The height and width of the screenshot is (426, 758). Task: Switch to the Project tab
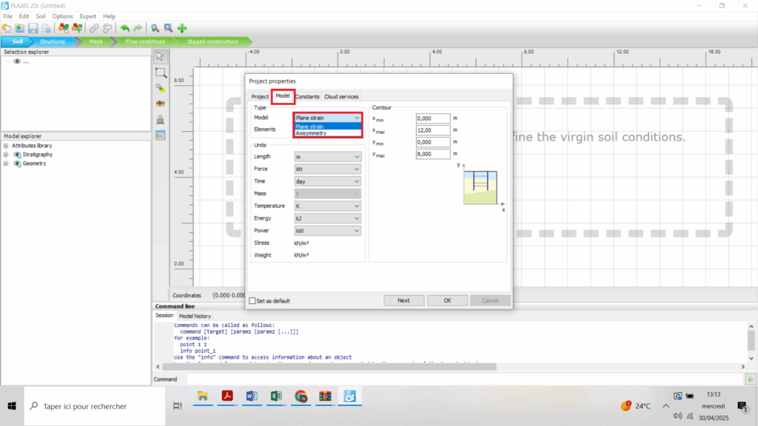(x=260, y=97)
